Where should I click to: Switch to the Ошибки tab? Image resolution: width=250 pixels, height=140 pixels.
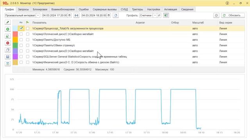(84, 9)
